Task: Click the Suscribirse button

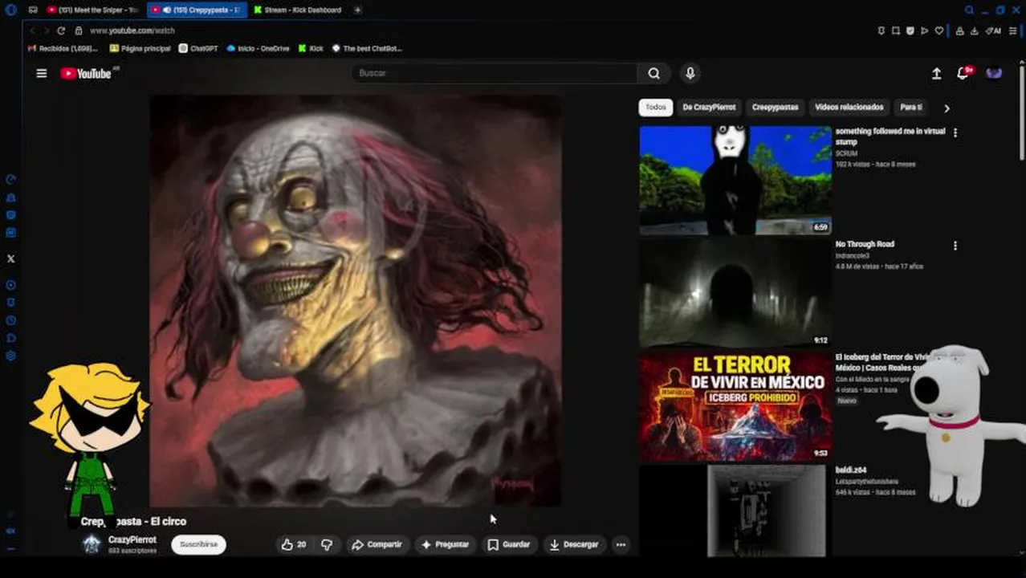Action: pyautogui.click(x=198, y=544)
